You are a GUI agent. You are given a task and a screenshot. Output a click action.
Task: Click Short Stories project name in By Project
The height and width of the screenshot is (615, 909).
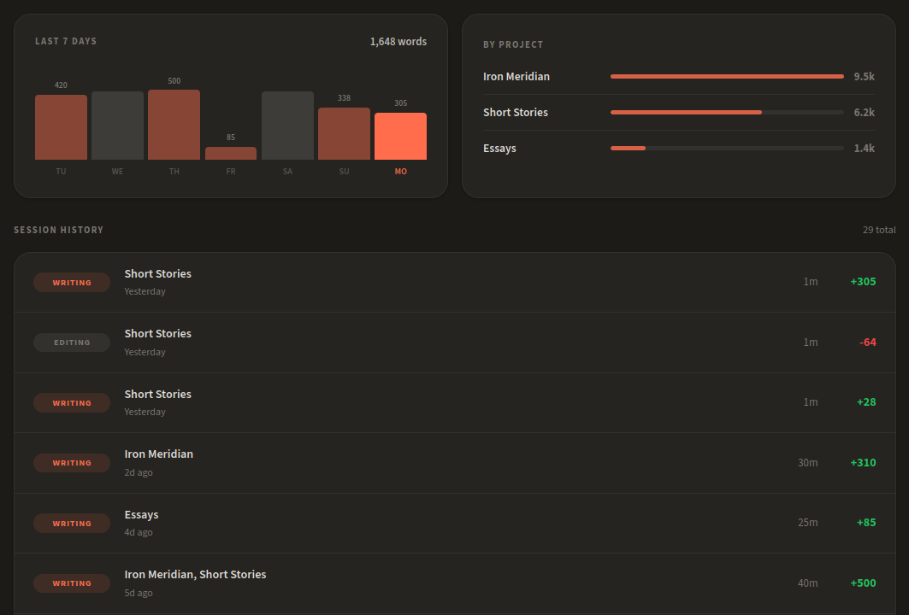516,113
